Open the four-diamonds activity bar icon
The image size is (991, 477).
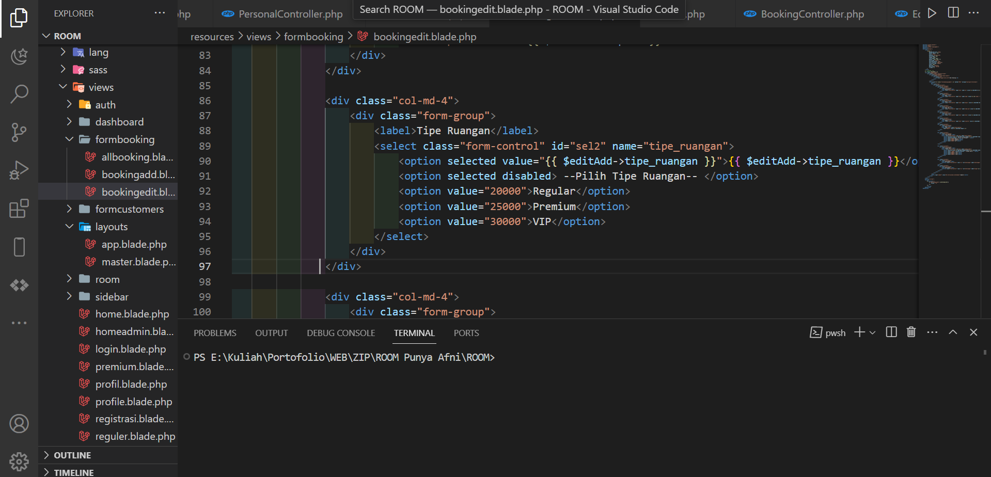pyautogui.click(x=19, y=285)
